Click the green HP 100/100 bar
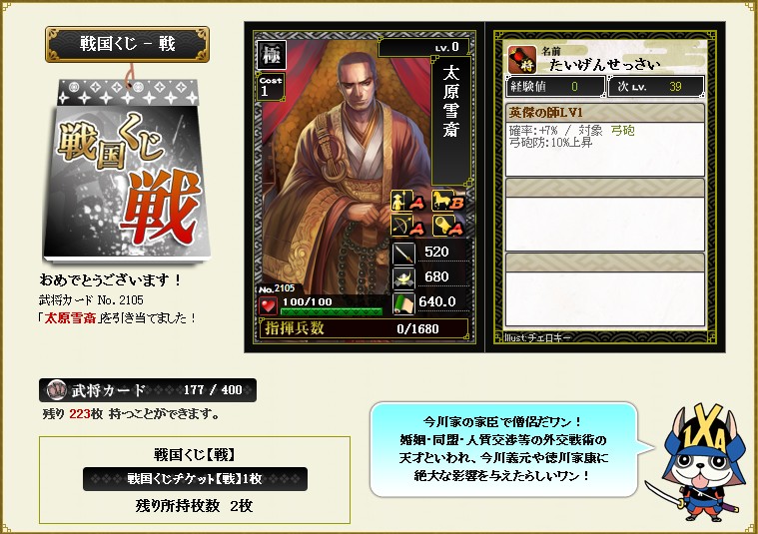 pos(332,311)
